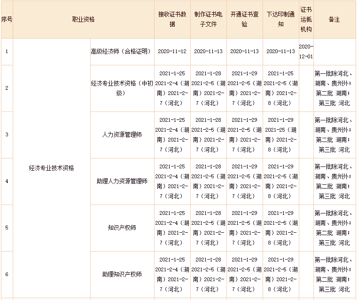This screenshot has height=300, width=358.
Task: Click the 序号 column header
Action: tap(7, 20)
